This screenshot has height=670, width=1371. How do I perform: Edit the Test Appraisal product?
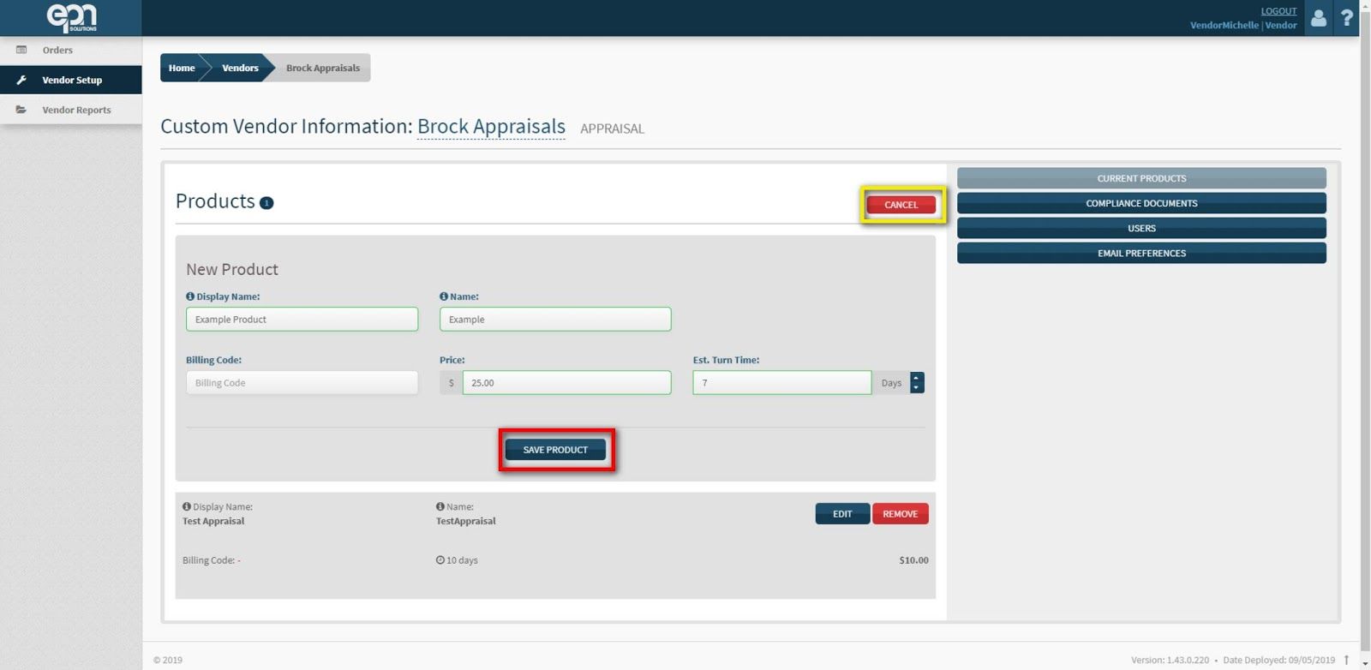[842, 514]
